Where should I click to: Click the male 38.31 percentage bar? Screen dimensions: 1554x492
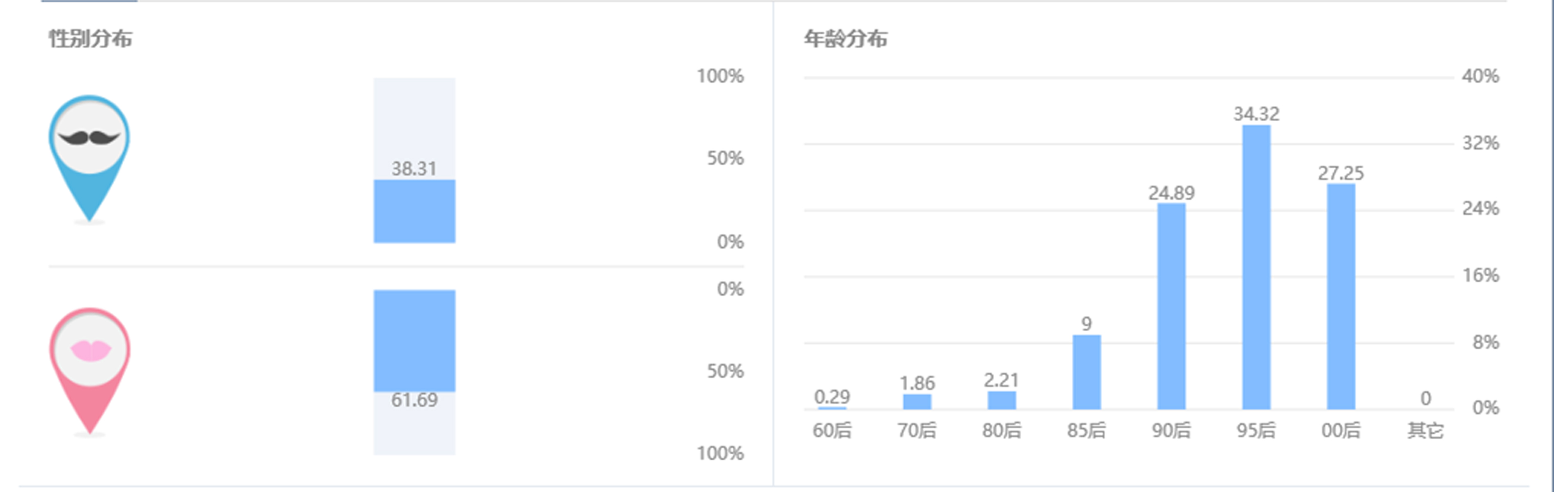[x=414, y=211]
